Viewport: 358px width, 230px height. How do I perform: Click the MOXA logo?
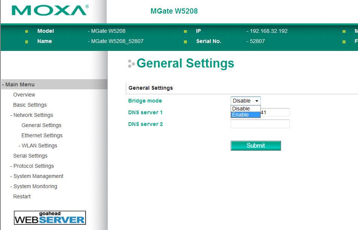pos(50,10)
